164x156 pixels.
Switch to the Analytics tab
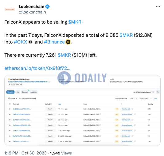(33, 92)
